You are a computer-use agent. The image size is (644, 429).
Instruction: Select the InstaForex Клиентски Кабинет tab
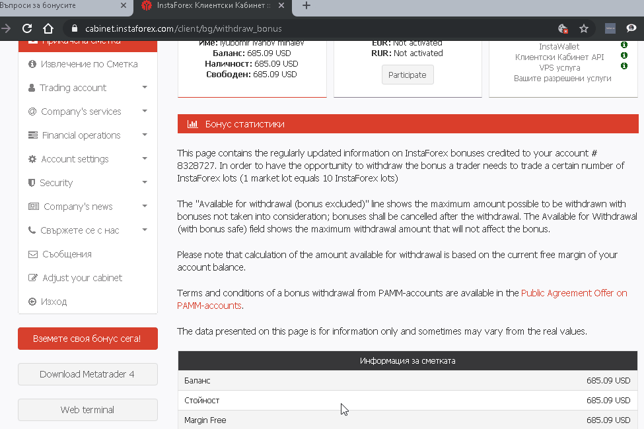tap(212, 6)
